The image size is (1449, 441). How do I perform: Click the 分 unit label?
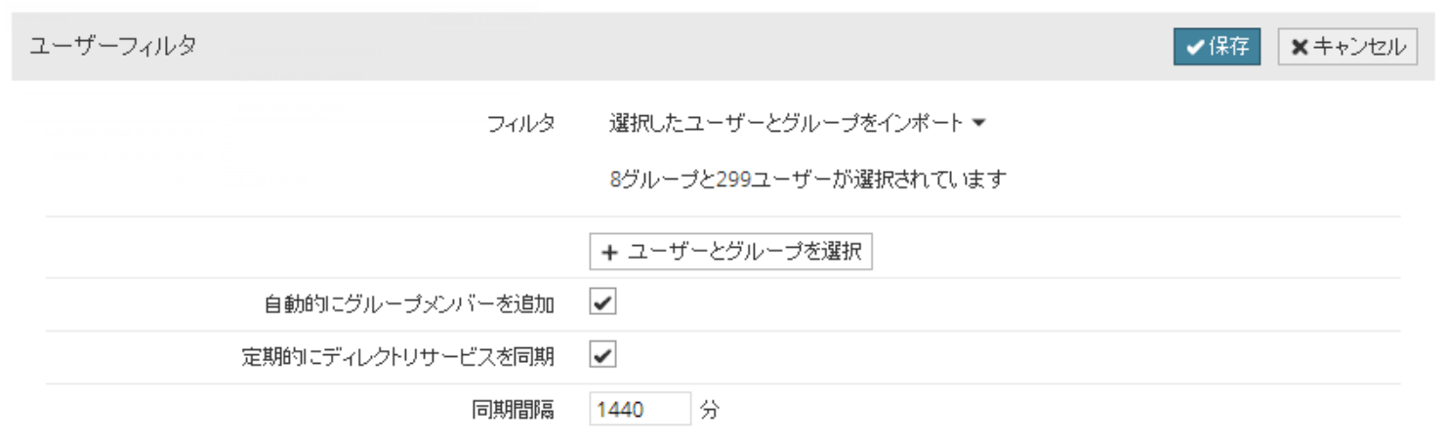click(x=710, y=411)
